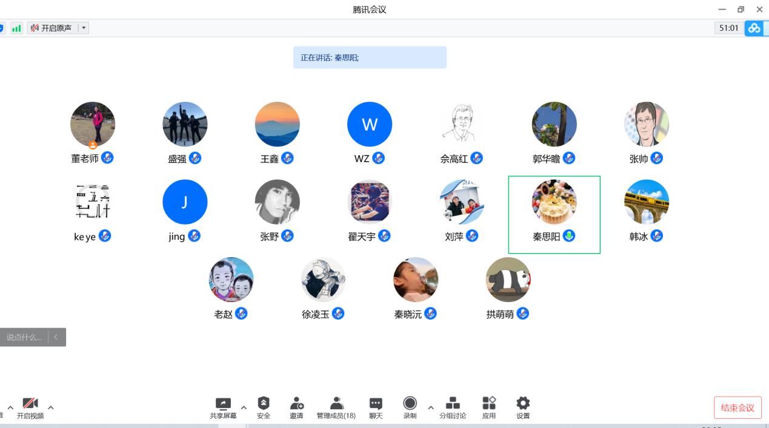Image resolution: width=769 pixels, height=428 pixels.
Task: Open the 应用 apps icon
Action: 489,404
